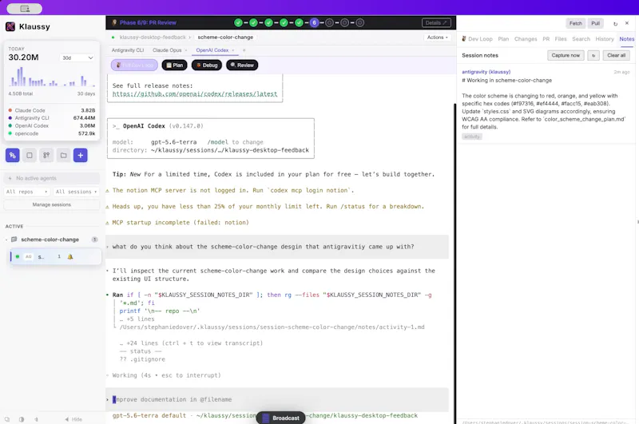Screen dimensions: 639x424
Task: Click scheme-color-change breadcrumb
Action: 225,37
